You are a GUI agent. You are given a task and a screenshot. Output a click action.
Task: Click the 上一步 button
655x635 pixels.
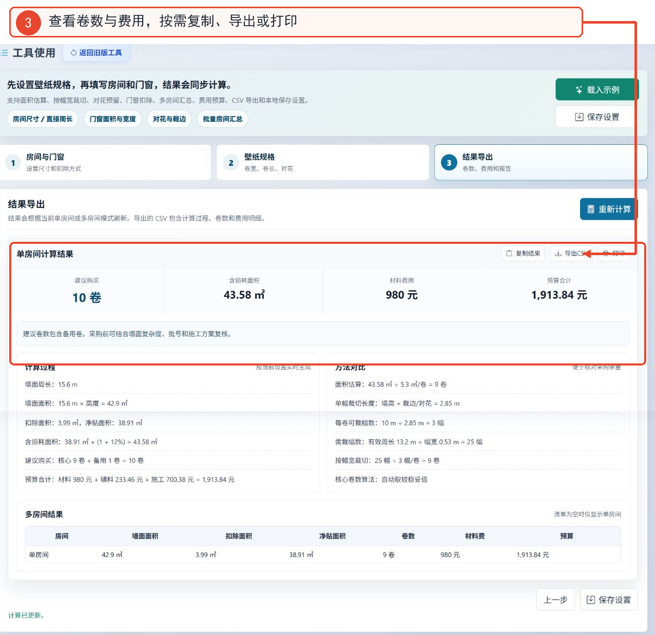pos(555,600)
